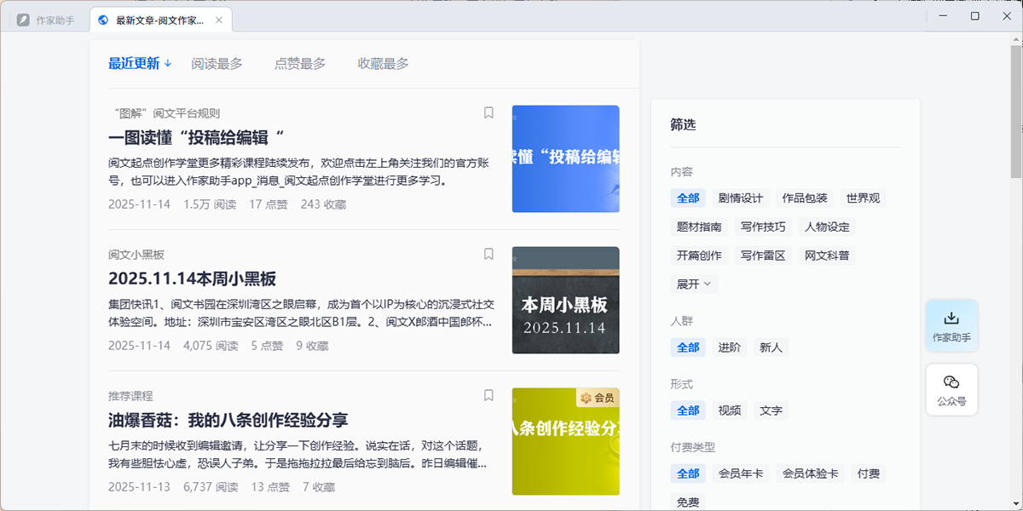Open the 本周小黑板 chalkboard thumbnail
1023x511 pixels.
pyautogui.click(x=565, y=300)
